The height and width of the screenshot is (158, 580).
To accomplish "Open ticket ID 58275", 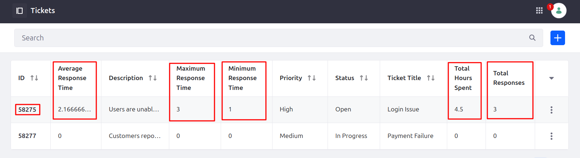I will point(27,110).
